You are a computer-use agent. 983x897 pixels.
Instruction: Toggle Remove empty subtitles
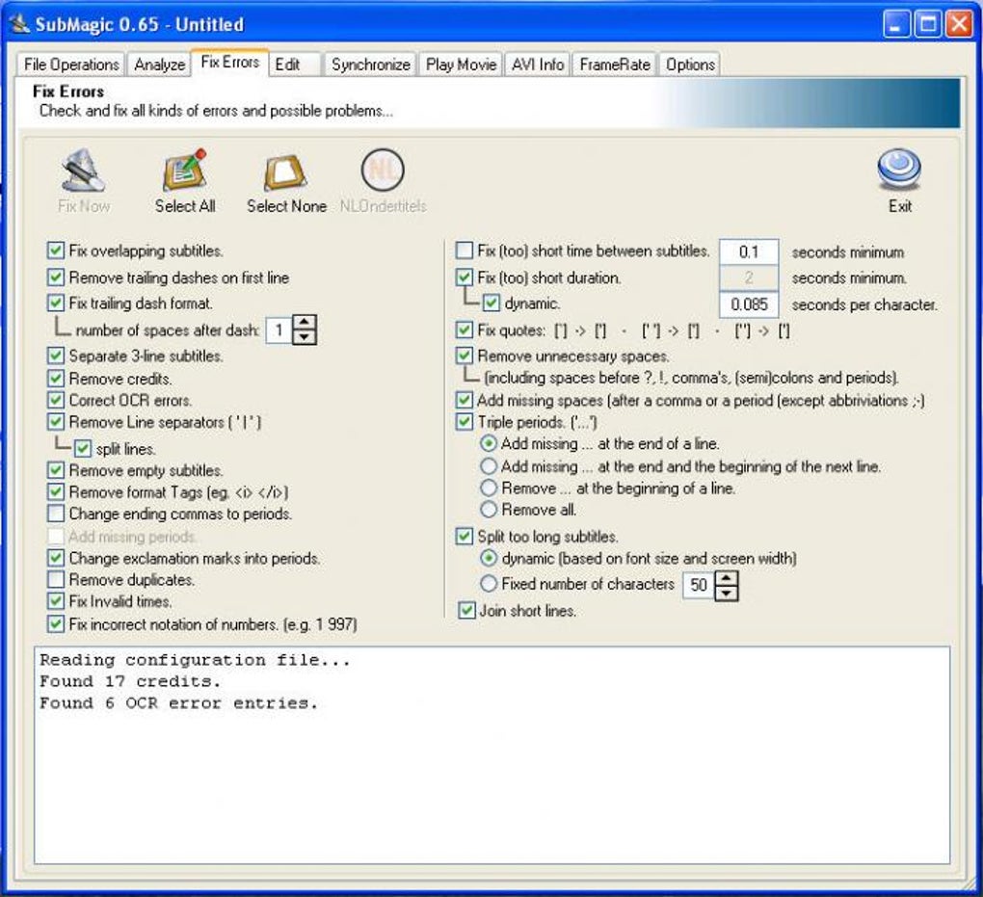[x=56, y=470]
